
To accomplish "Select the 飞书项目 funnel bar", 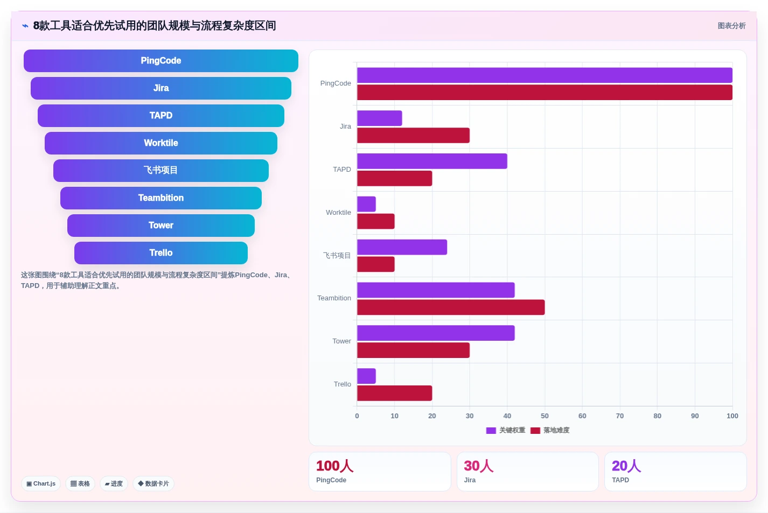I will click(161, 171).
